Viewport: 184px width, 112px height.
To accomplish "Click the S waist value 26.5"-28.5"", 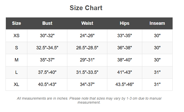I will pos(87,48).
